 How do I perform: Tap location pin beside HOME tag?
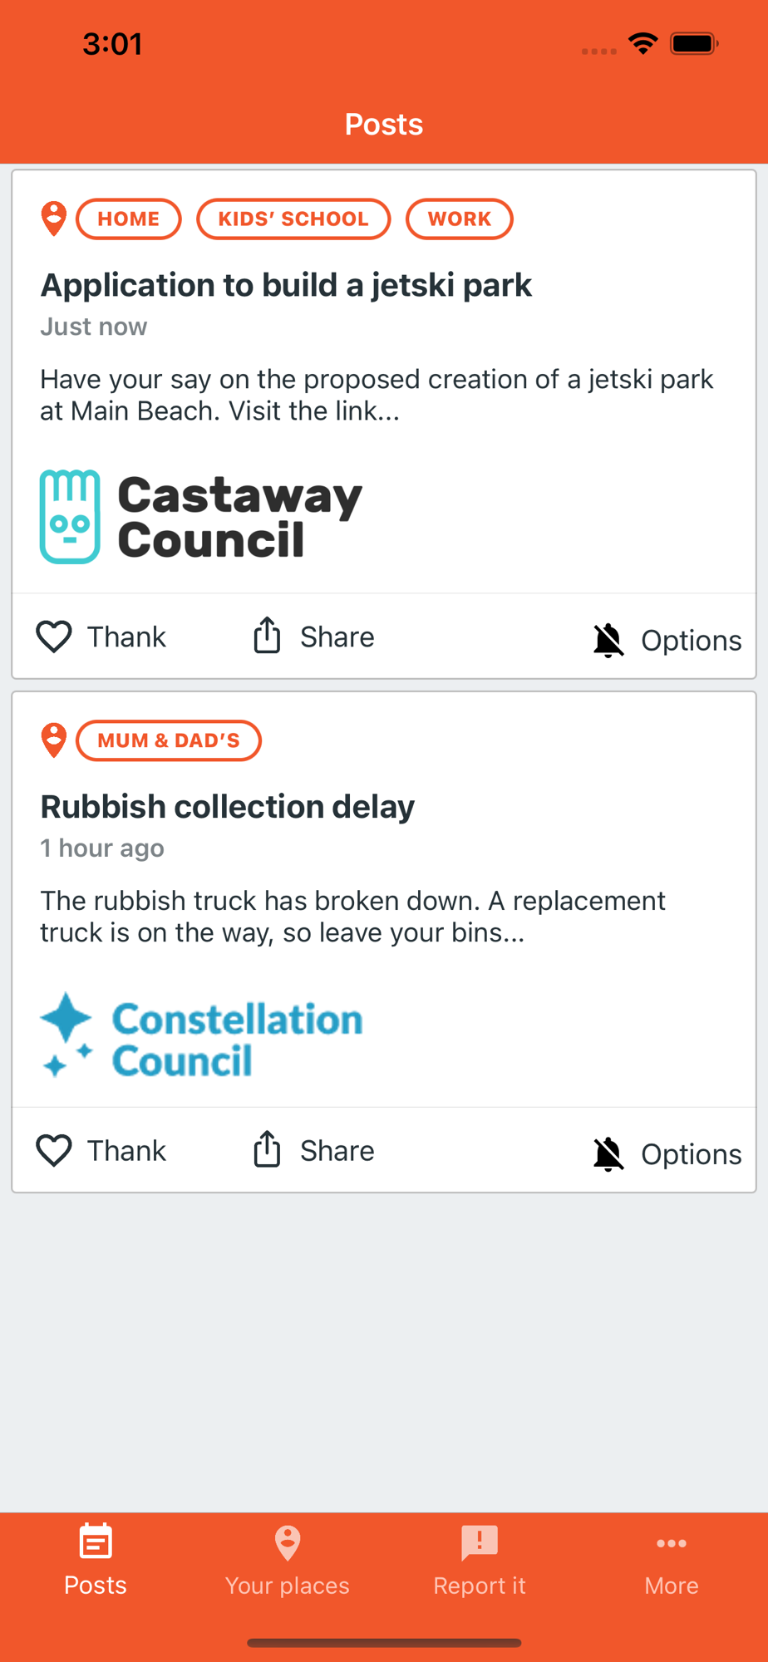(54, 219)
